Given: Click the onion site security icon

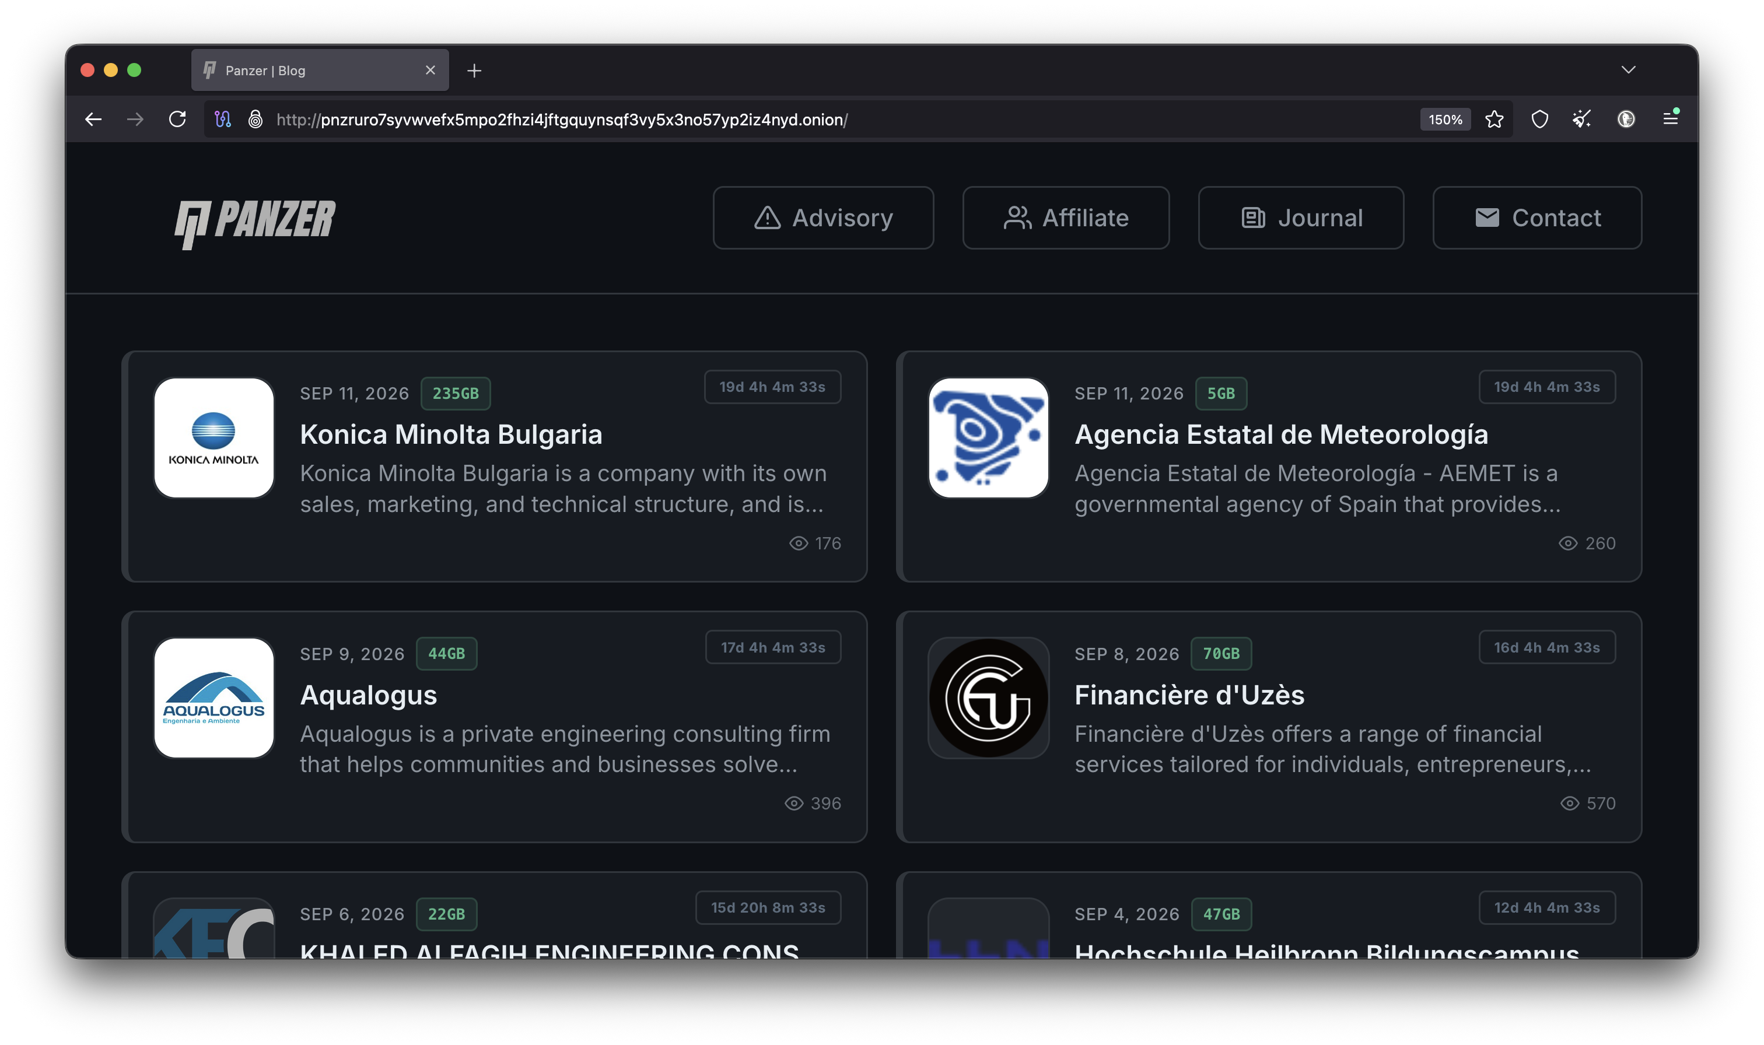Looking at the screenshot, I should click(256, 120).
